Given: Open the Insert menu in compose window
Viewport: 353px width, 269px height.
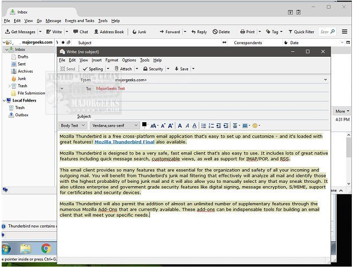Looking at the screenshot, I should click(x=96, y=60).
